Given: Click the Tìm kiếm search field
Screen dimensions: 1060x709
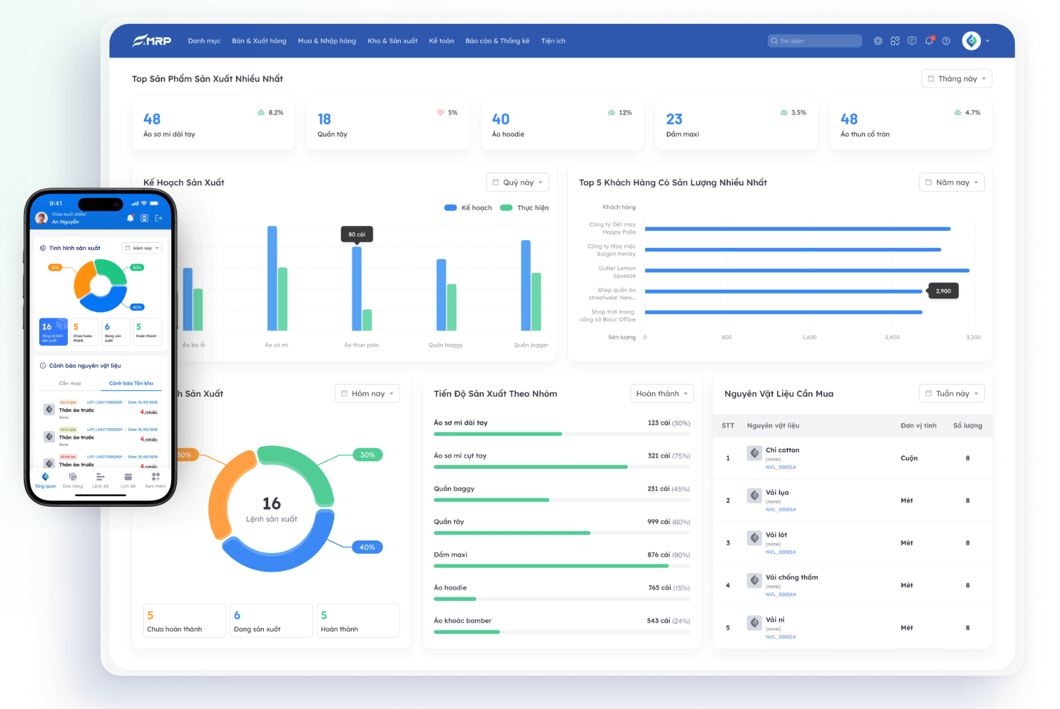Looking at the screenshot, I should pyautogui.click(x=814, y=41).
